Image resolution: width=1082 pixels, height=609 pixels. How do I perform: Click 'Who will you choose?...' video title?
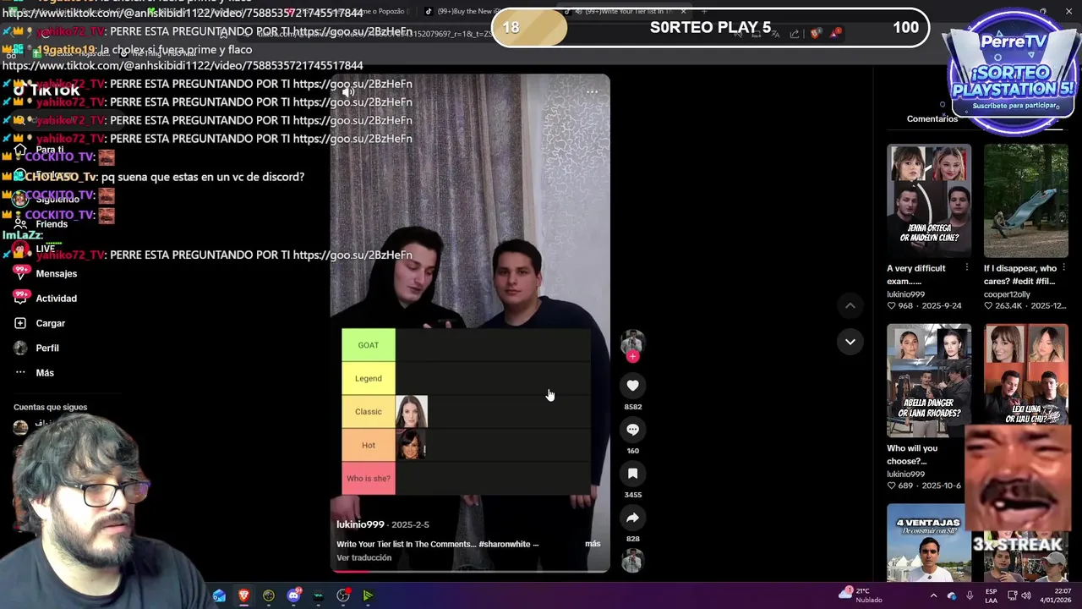click(912, 454)
